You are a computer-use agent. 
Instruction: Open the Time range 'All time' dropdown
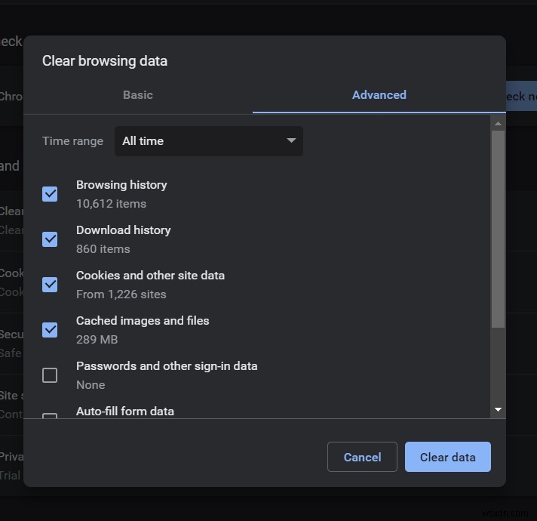pos(208,141)
